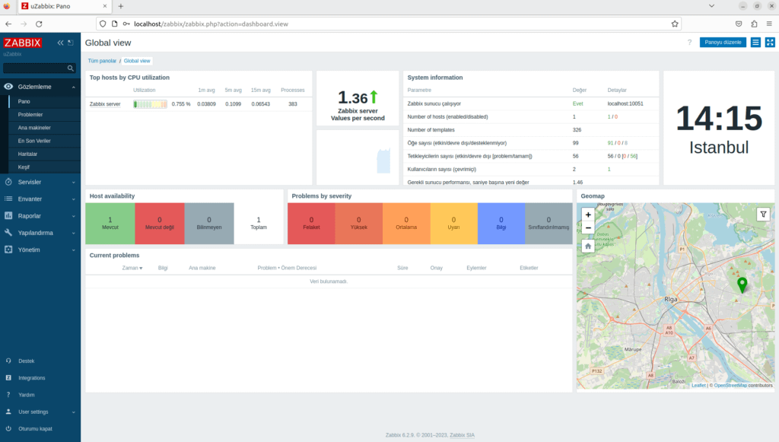779x442 pixels.
Task: Zoom in on the Geomap
Action: 588,215
